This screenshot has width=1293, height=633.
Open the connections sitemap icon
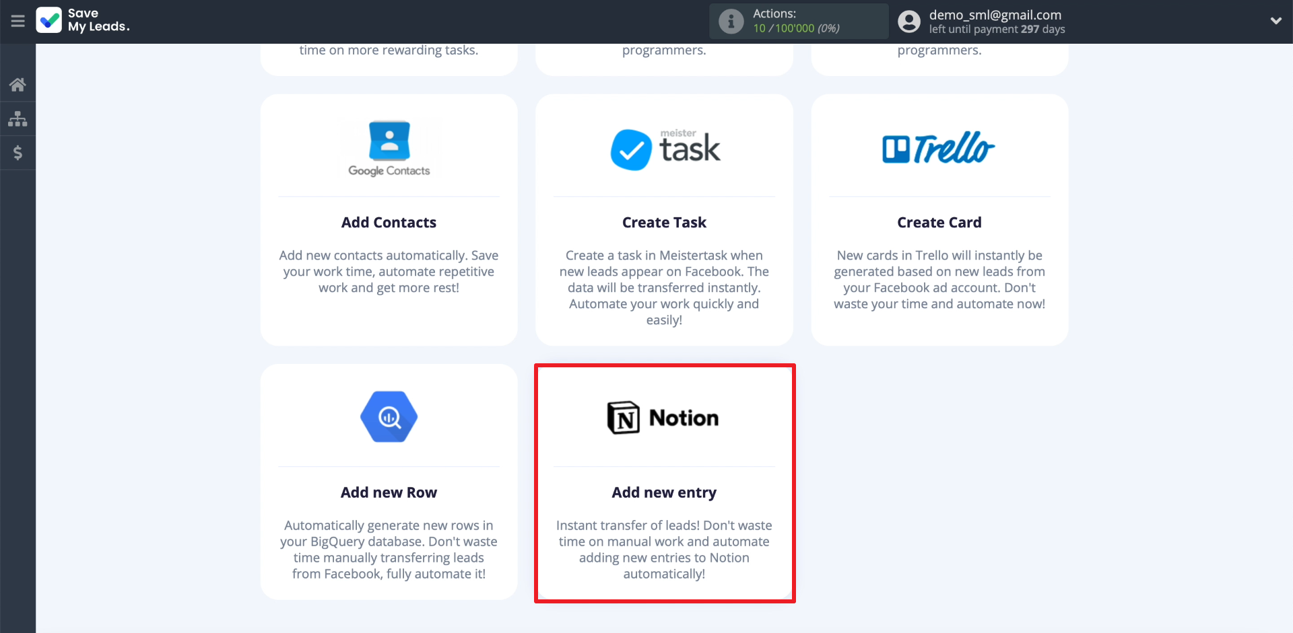tap(18, 119)
